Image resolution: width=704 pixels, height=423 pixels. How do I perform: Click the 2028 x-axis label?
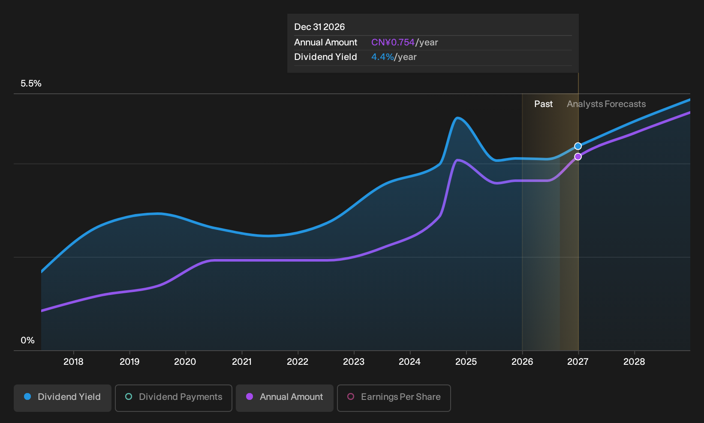(x=634, y=362)
